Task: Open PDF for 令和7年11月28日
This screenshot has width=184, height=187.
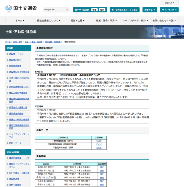Action: (x=102, y=181)
